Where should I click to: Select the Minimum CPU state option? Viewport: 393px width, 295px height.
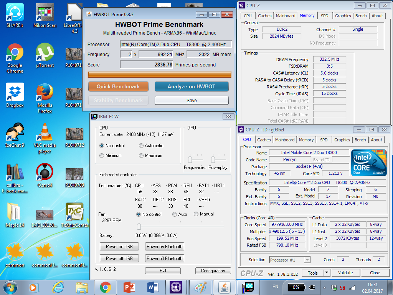pyautogui.click(x=101, y=156)
